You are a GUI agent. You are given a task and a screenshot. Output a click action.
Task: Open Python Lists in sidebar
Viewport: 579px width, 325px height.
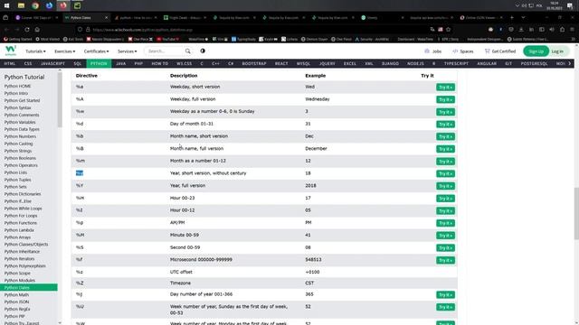click(15, 172)
